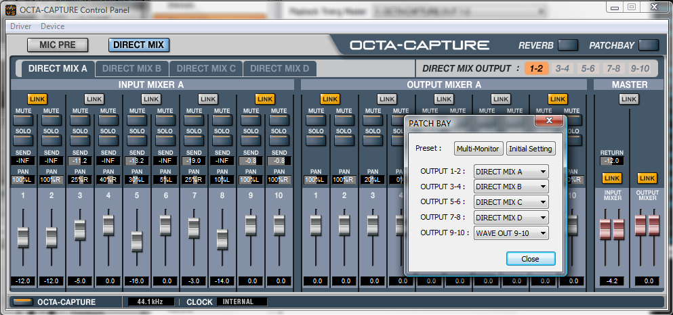This screenshot has width=673, height=315.
Task: Click the orange OCTA-CAPTURE device indicator
Action: (22, 302)
